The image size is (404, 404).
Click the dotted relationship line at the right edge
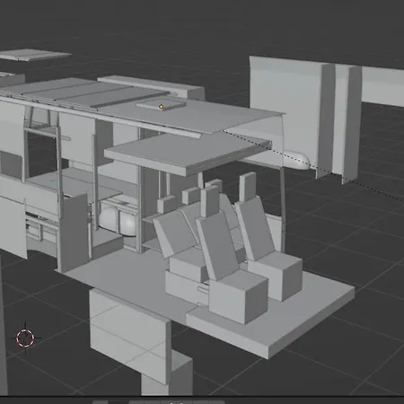coord(374,190)
